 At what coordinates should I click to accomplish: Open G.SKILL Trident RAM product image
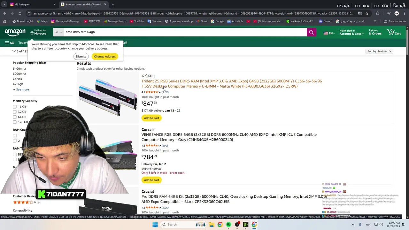[108, 97]
